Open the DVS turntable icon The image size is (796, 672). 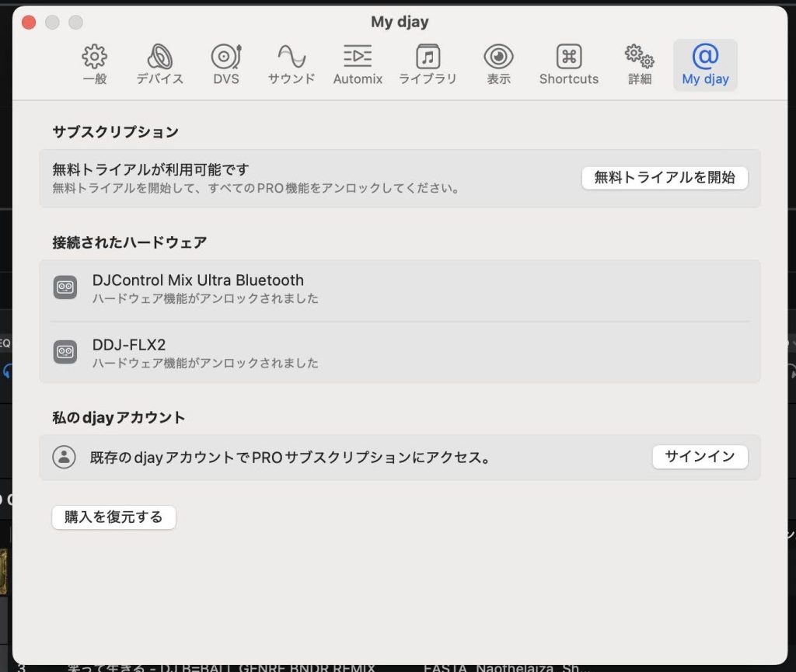click(226, 57)
